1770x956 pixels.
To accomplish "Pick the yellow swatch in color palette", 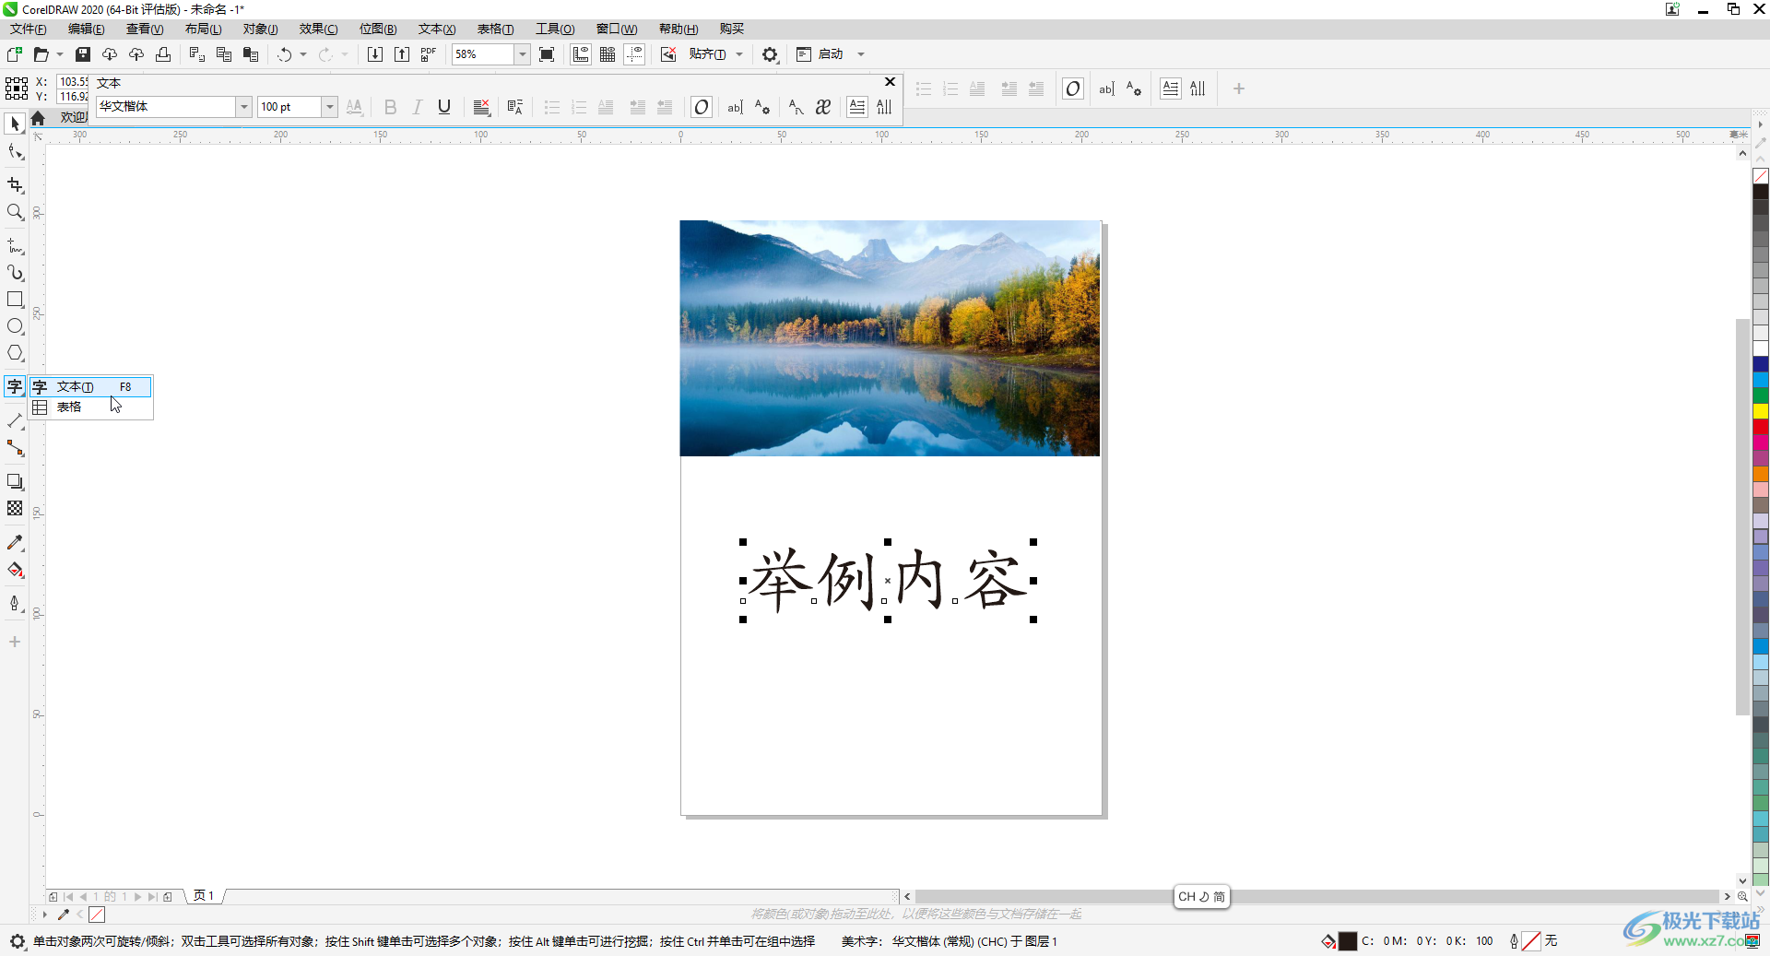I will tap(1761, 410).
